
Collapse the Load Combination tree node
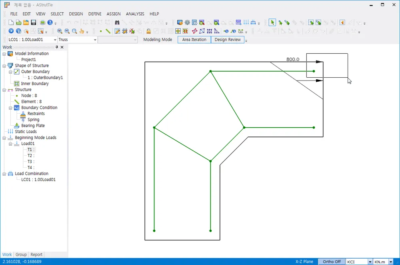coord(4,174)
